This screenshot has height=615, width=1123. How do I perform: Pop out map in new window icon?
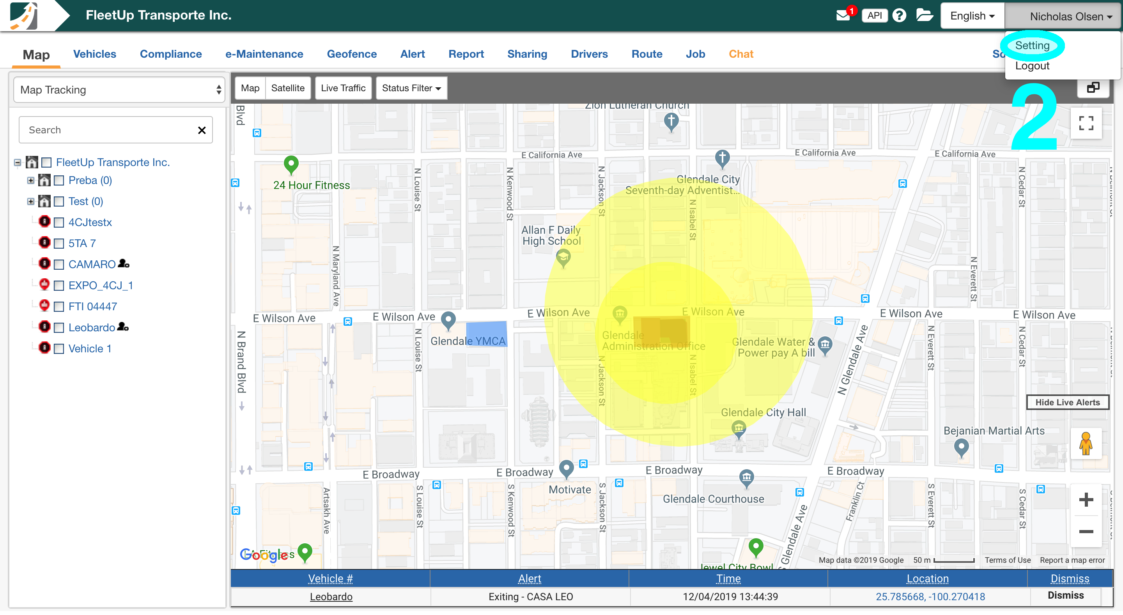(1093, 88)
